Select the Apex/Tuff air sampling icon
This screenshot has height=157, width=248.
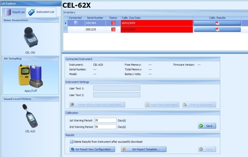[x=31, y=76]
